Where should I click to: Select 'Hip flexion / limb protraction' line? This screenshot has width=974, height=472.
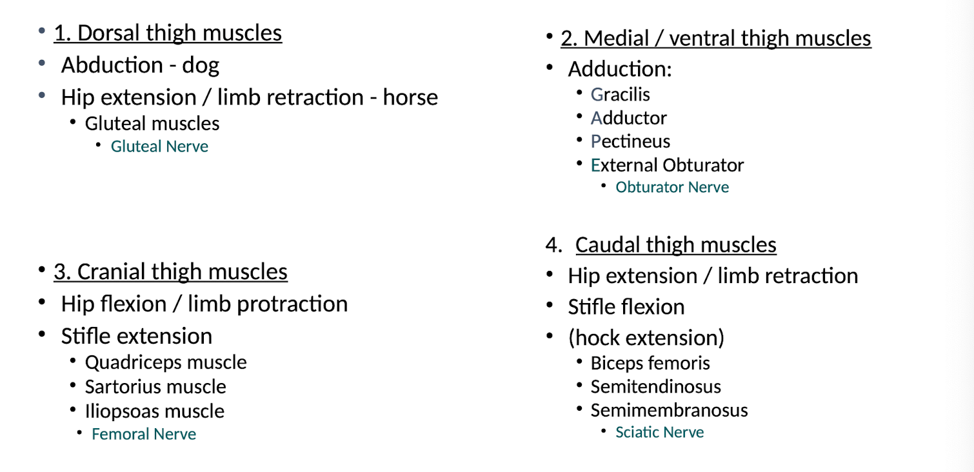click(204, 304)
